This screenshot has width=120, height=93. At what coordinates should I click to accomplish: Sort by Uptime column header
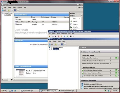coord(57,17)
